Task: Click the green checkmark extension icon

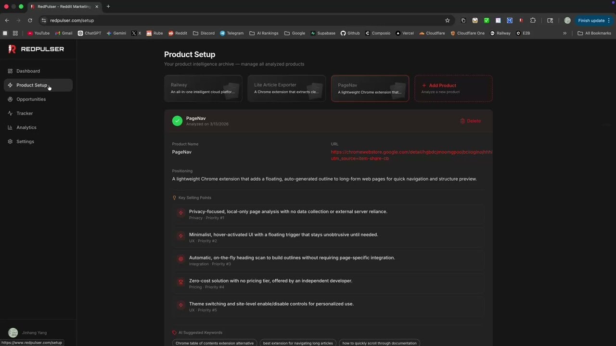Action: [x=487, y=20]
